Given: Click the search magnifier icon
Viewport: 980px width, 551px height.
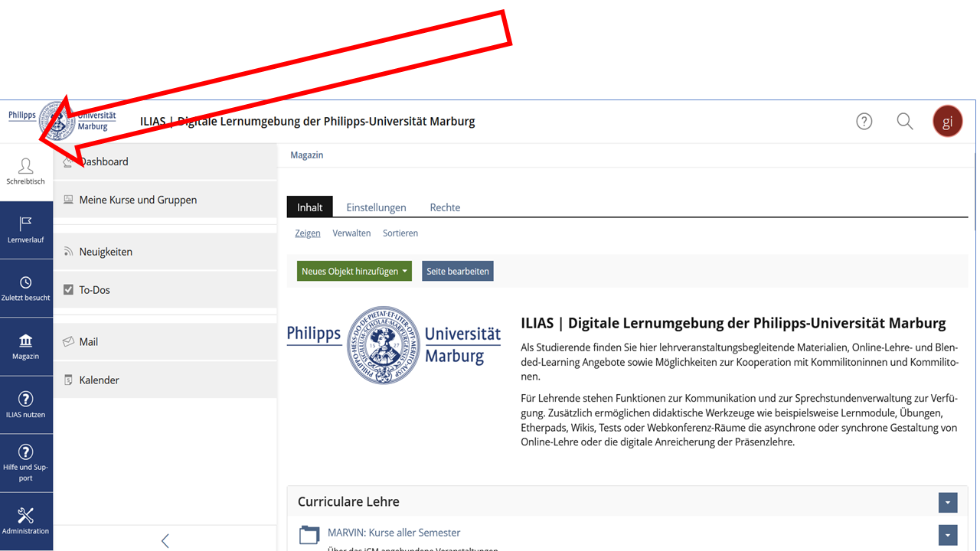Looking at the screenshot, I should pos(905,122).
